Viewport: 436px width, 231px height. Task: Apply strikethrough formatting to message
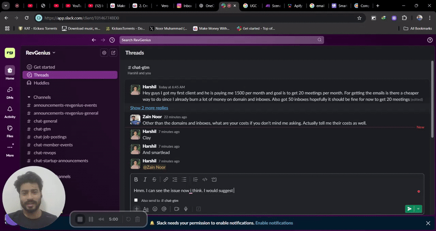pyautogui.click(x=154, y=180)
